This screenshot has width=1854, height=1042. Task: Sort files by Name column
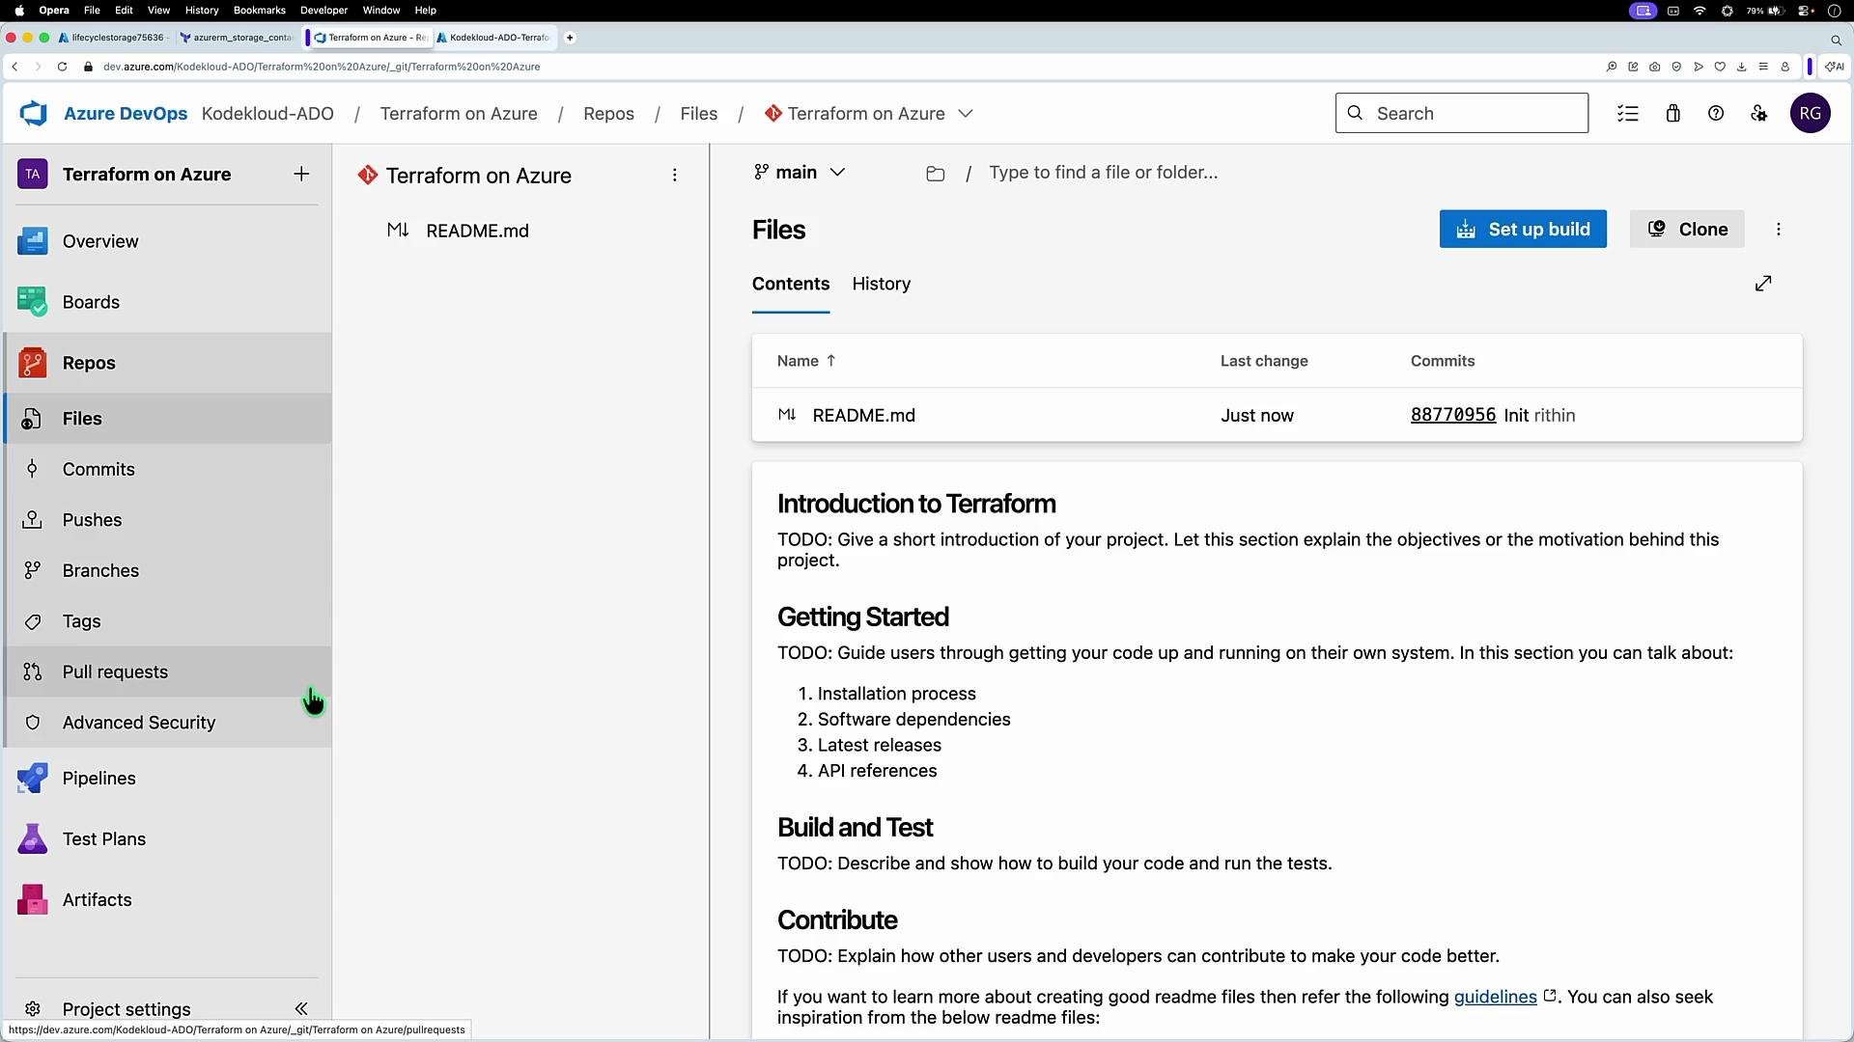tap(806, 361)
